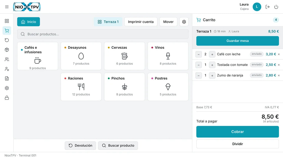This screenshot has width=283, height=159.
Task: Decrease Café con leche quantity
Action: (199, 54)
